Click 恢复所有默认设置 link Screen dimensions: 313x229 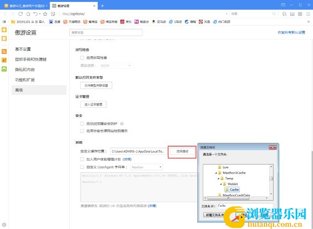point(291,32)
